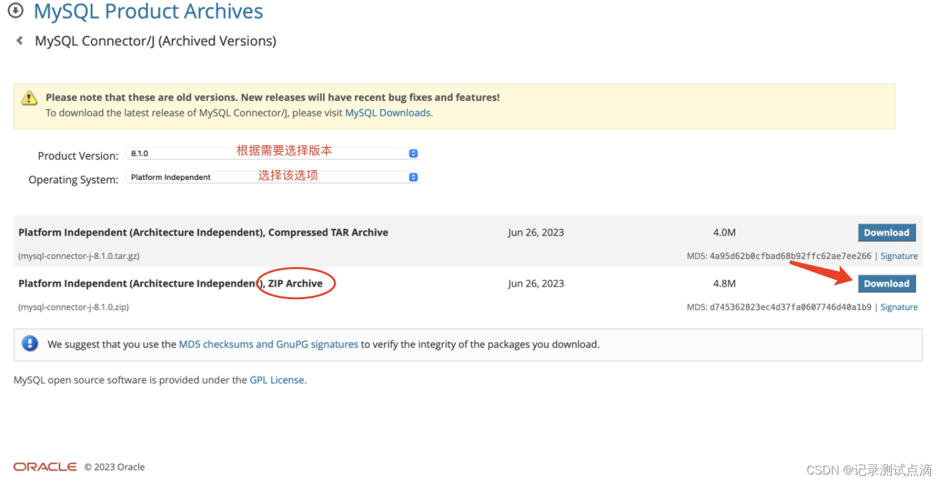Click the Product Version label
The width and height of the screenshot is (942, 483).
(x=78, y=156)
